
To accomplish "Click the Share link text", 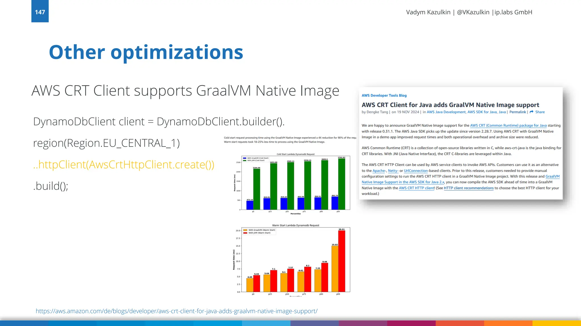I will point(540,112).
